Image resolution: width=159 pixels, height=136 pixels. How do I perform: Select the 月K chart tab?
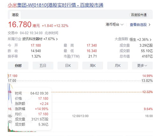118,66
